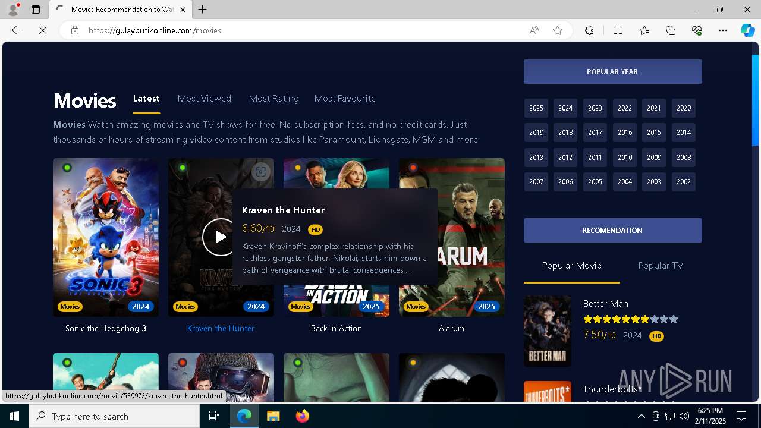Viewport: 761px width, 428px height.
Task: Open browser Collections
Action: (671, 30)
